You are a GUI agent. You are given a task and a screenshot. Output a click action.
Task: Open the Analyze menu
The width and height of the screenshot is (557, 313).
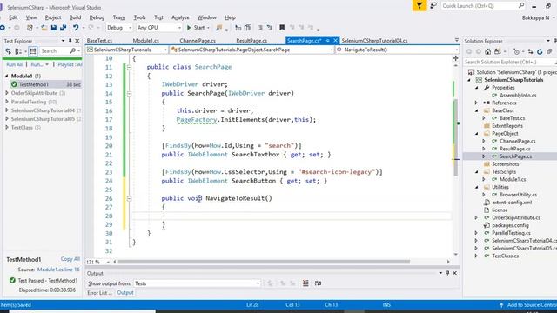(180, 17)
